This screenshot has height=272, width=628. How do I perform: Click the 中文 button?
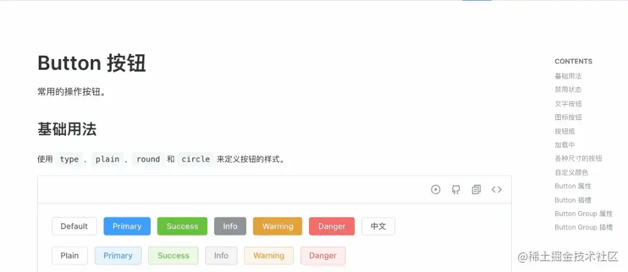click(378, 226)
